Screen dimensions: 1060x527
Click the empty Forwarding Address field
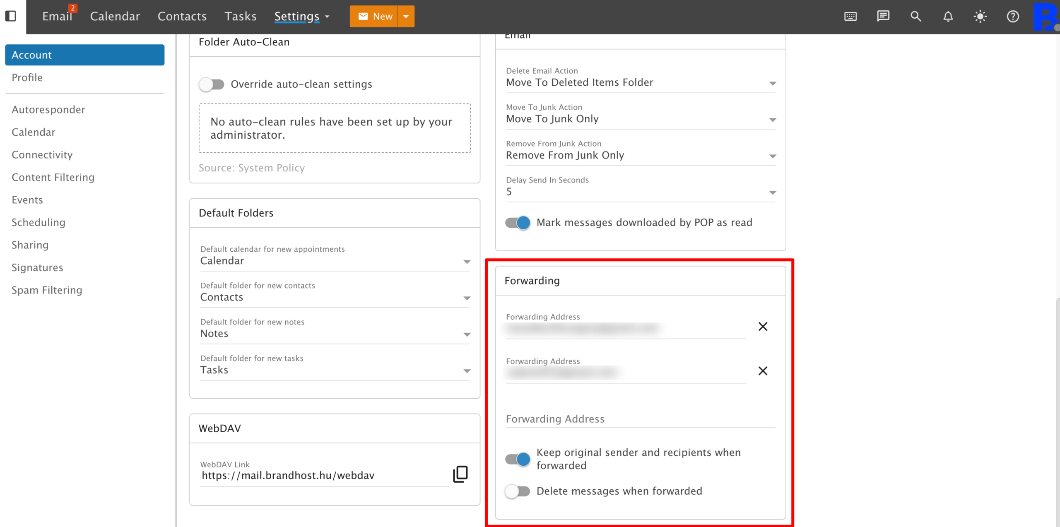[x=640, y=419]
